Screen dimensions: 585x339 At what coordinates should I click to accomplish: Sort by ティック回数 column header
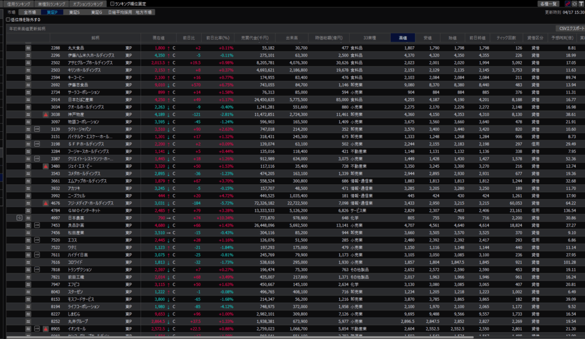pyautogui.click(x=506, y=38)
